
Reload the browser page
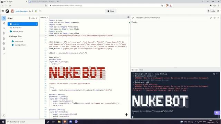pos(10,6)
